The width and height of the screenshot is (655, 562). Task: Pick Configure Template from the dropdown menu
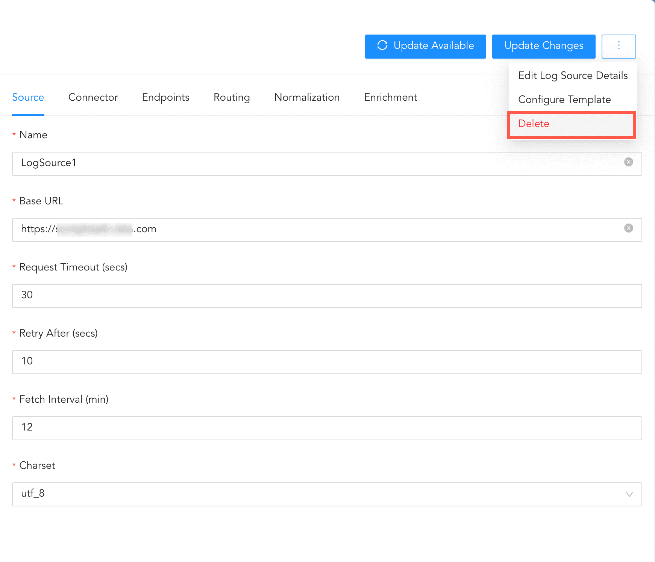(x=564, y=100)
